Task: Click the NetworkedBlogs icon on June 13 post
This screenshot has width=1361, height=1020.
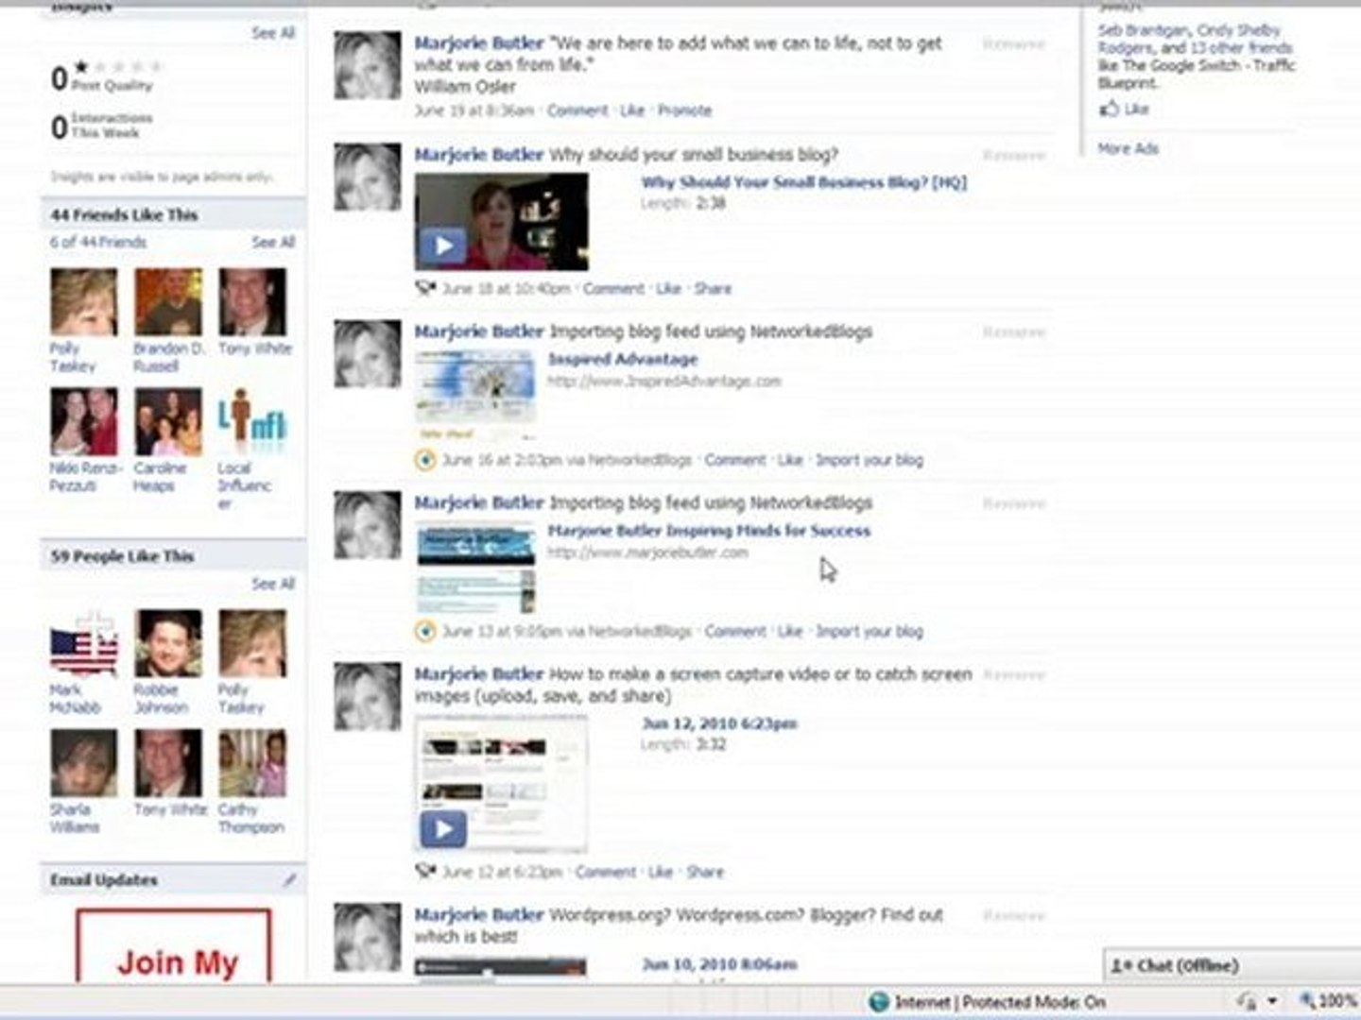Action: click(x=425, y=631)
